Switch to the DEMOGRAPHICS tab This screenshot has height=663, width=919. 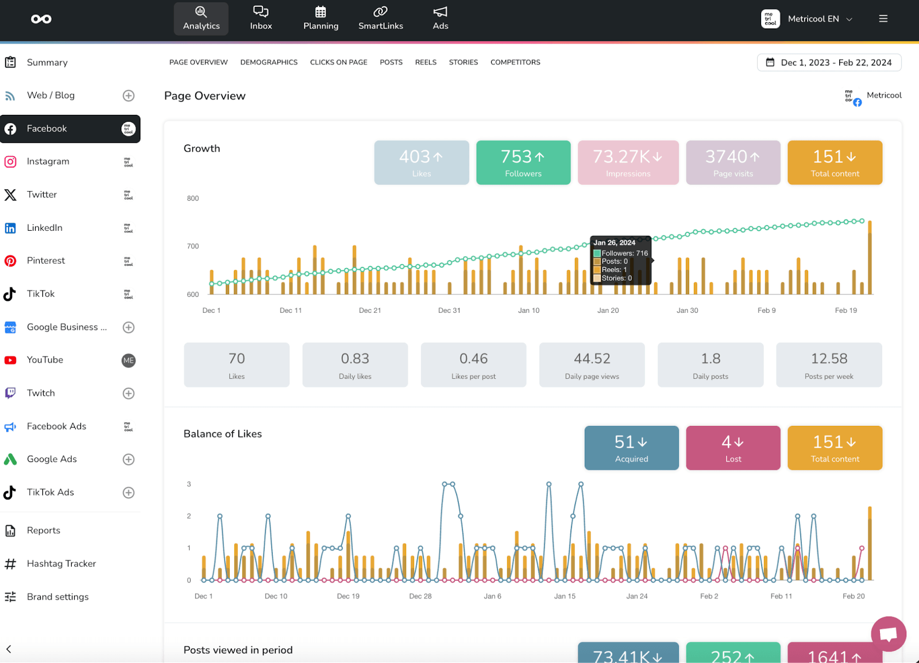[x=269, y=62]
